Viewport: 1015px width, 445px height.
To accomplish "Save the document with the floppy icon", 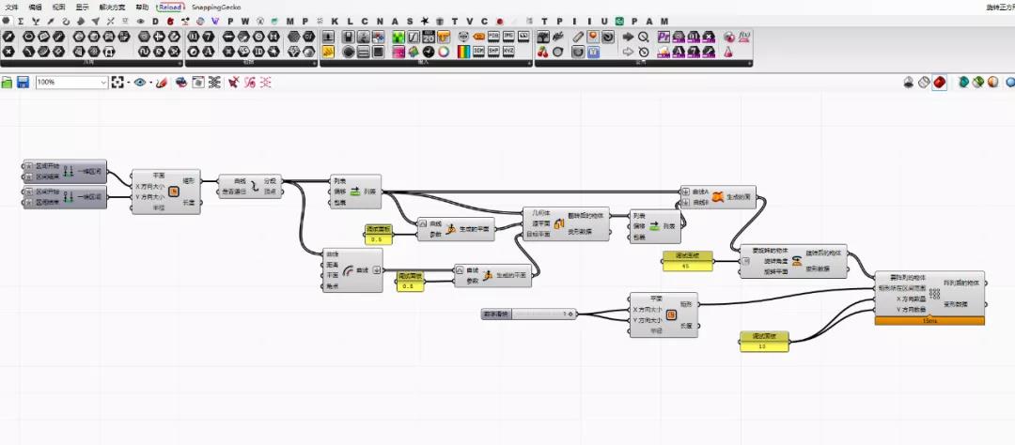I will click(x=23, y=82).
